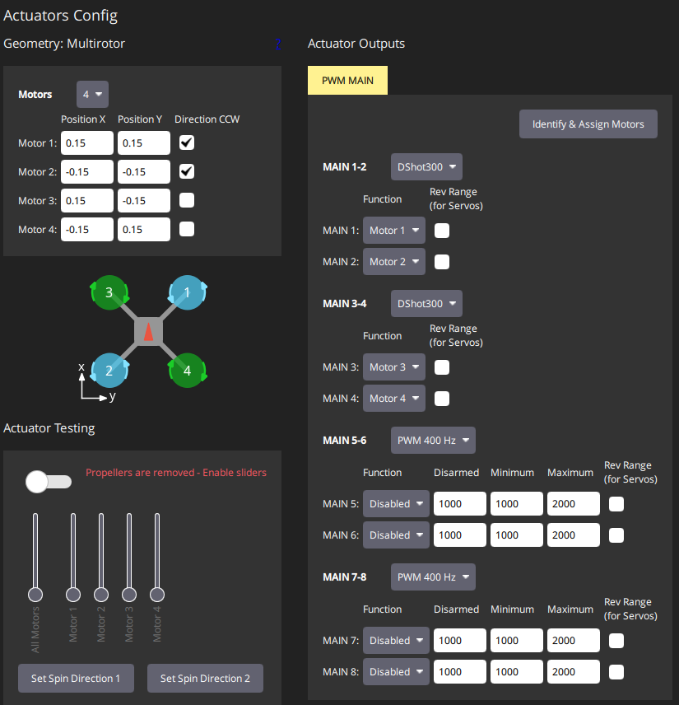Enable Direction CCW for Motor 3

coord(187,200)
